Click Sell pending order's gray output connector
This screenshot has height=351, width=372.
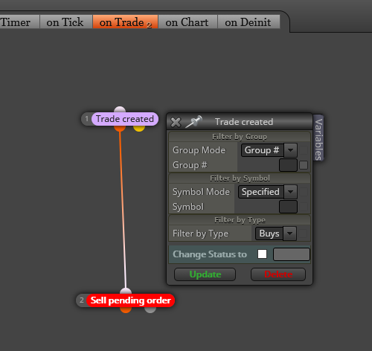150,309
